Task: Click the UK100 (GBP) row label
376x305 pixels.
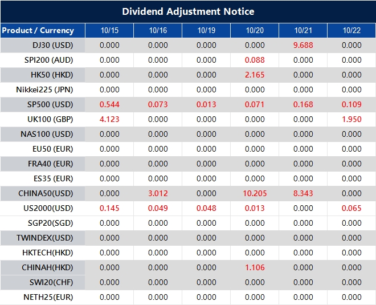Action: click(50, 119)
